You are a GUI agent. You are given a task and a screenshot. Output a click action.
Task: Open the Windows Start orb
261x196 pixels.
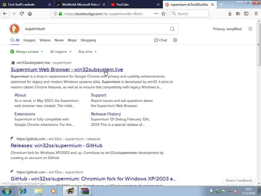(7, 191)
